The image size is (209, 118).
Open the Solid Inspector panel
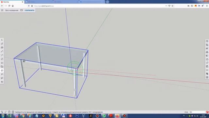point(207,74)
